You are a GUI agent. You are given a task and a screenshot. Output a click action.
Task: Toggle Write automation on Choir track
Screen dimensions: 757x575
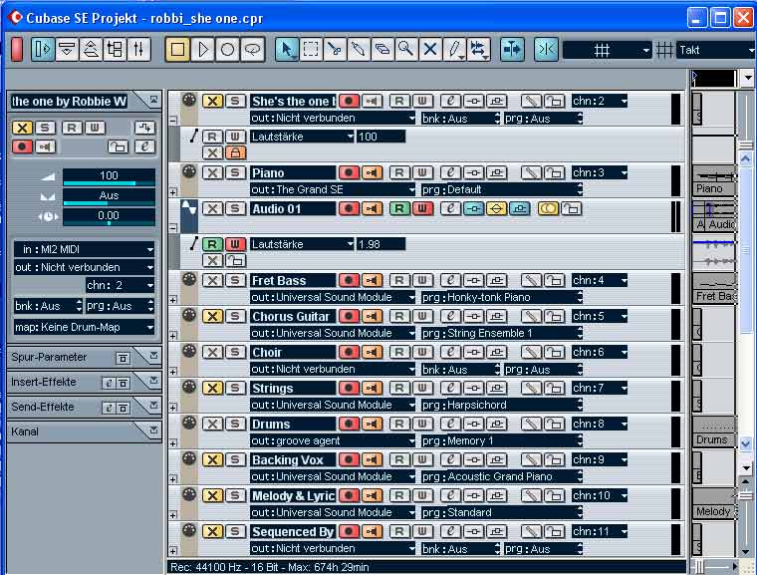(x=422, y=352)
